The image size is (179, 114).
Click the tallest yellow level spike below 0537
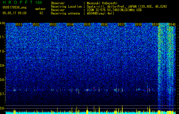[122, 109]
